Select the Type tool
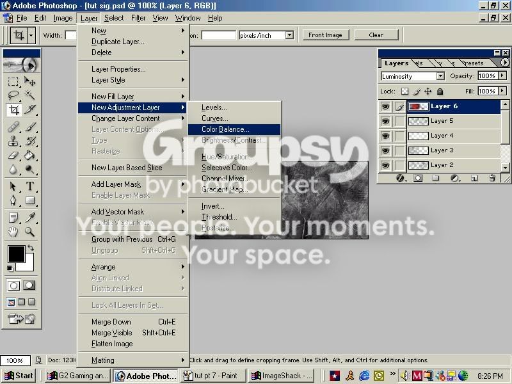This screenshot has height=384, width=512. 30,186
